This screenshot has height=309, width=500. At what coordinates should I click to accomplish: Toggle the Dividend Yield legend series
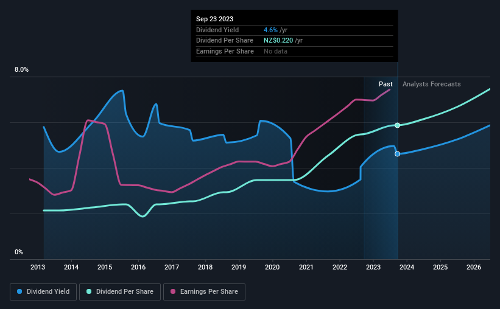(x=43, y=292)
